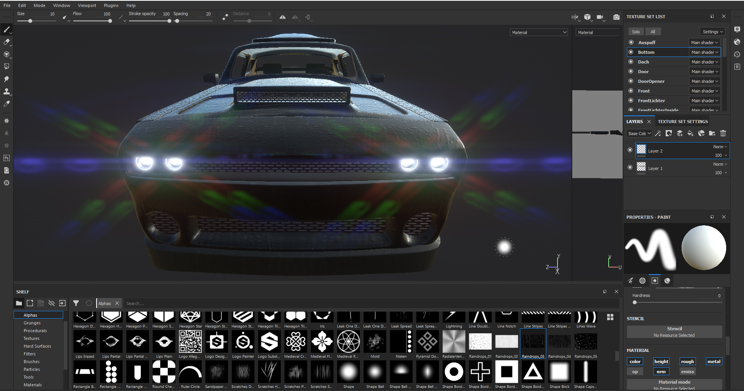Toggle the rough material channel button

687,362
